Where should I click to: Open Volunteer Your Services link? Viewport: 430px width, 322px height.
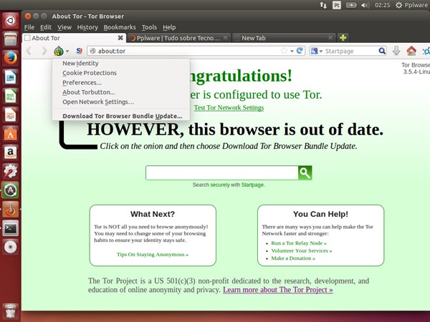(x=302, y=250)
